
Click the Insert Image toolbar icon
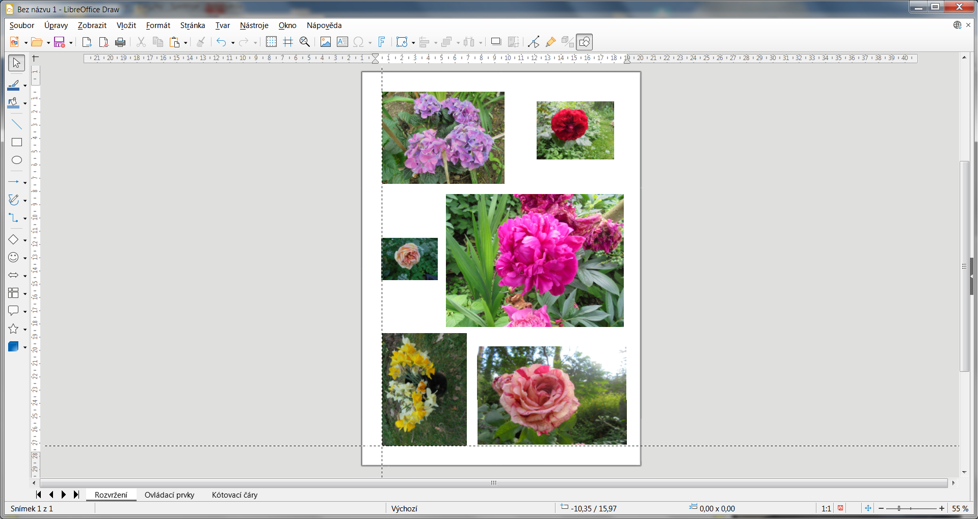[325, 42]
